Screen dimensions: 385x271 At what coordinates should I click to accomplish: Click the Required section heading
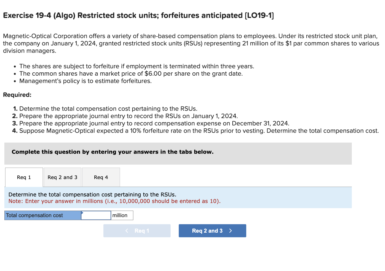click(x=17, y=95)
